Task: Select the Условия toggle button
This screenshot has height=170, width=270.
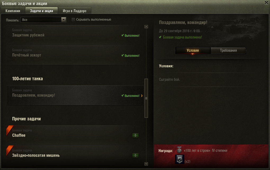Action: (x=193, y=50)
